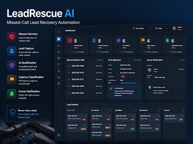Click the AI Qualification brain feature icon
This screenshot has width=193, height=144.
pos(12,65)
